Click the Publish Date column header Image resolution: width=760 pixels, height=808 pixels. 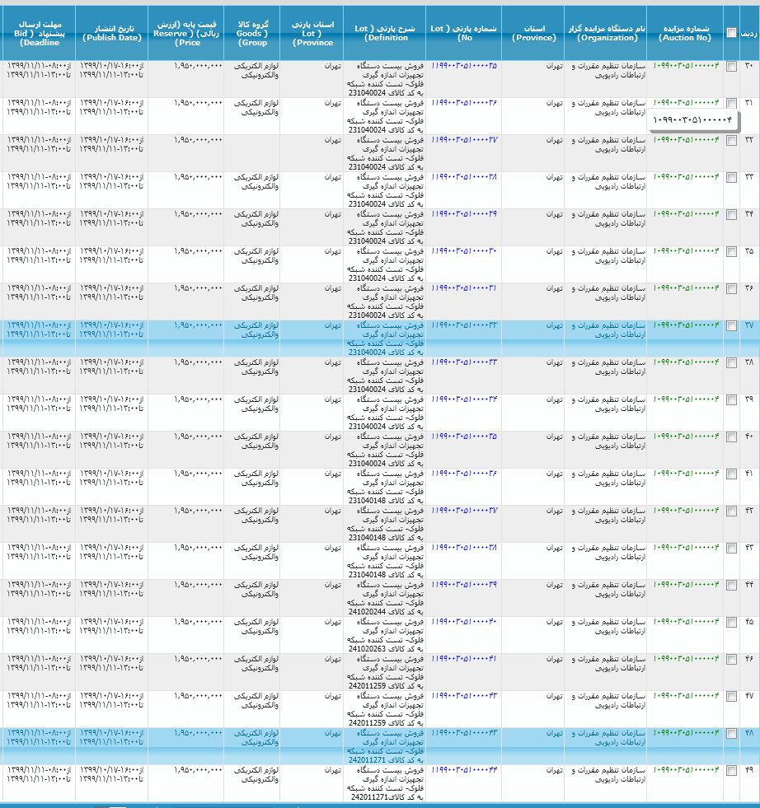point(112,33)
